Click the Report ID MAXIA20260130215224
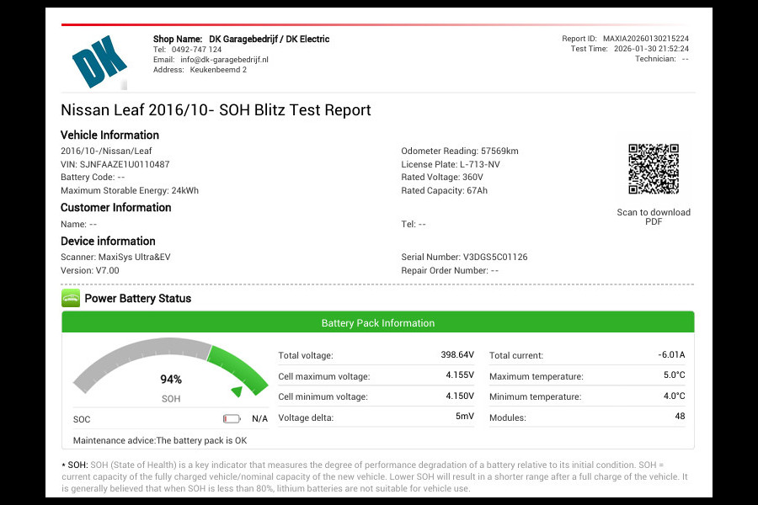The image size is (758, 505). pyautogui.click(x=645, y=39)
